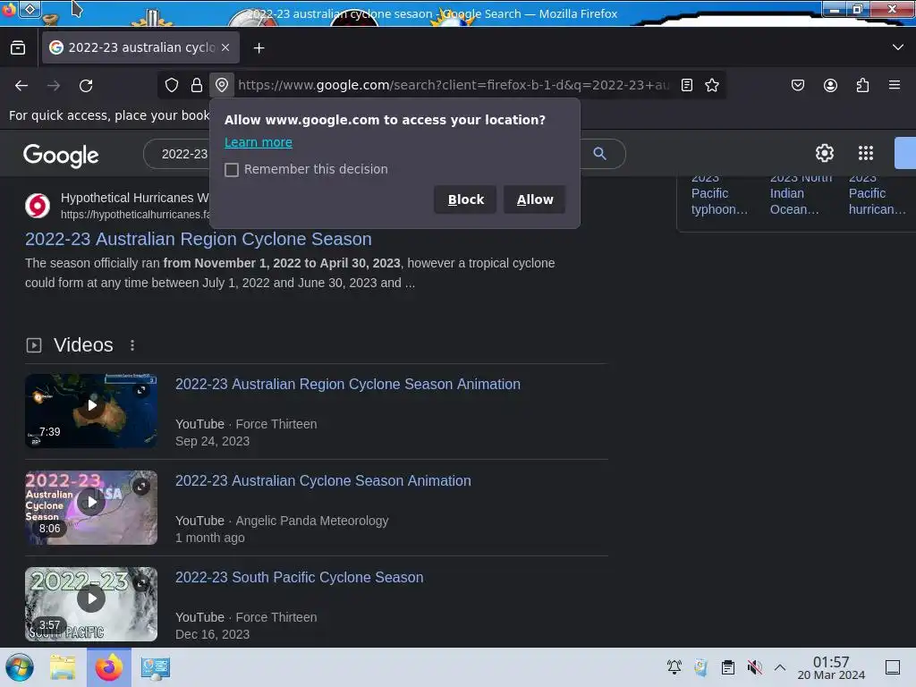Click the Google search box text 2022-23
Screen dimensions: 916x687
184,154
